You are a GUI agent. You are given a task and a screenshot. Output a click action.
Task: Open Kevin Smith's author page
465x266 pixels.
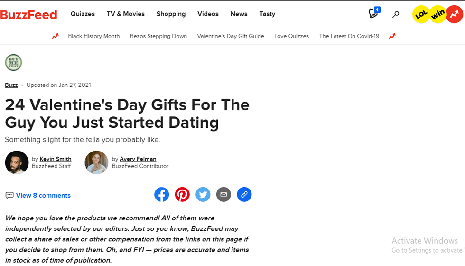click(x=56, y=159)
